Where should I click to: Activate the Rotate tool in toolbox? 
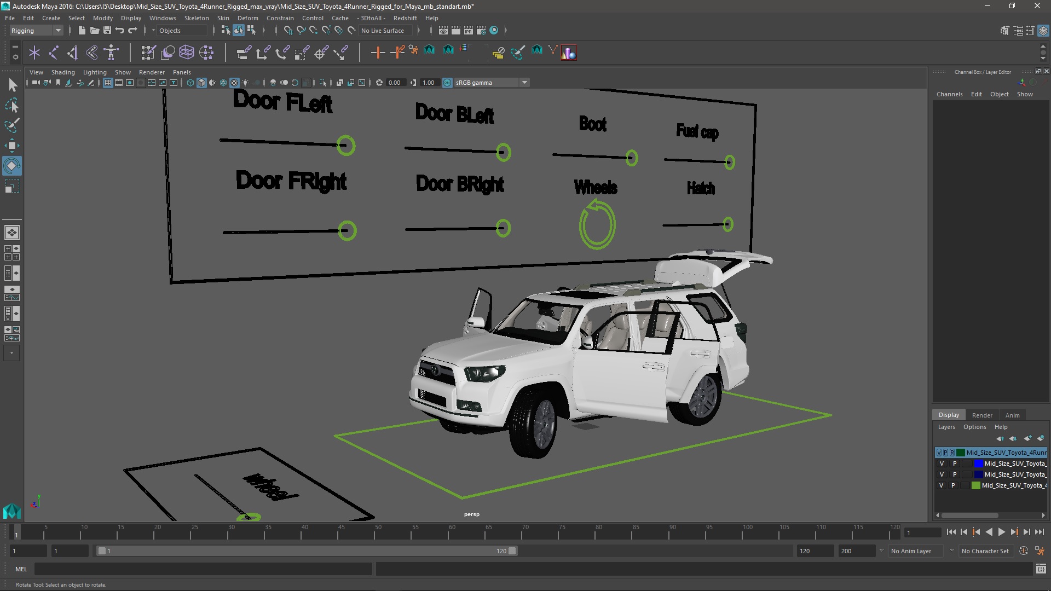12,166
